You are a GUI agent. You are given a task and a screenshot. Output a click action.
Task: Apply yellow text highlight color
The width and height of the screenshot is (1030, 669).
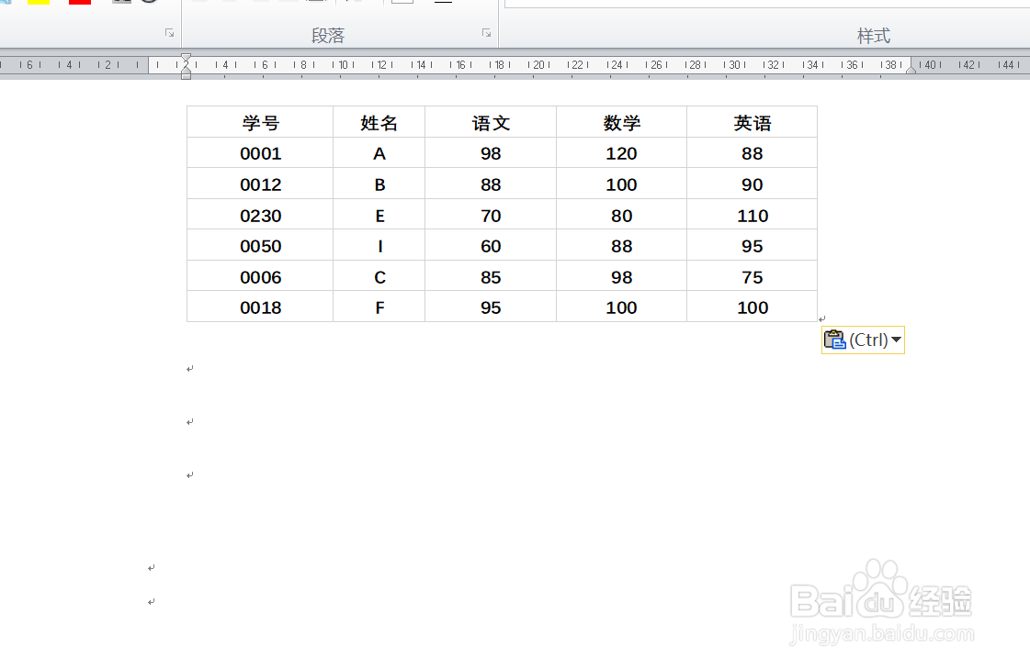tap(39, 3)
